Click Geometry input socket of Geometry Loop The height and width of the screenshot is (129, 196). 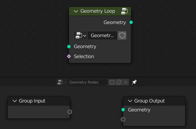pyautogui.click(x=69, y=47)
